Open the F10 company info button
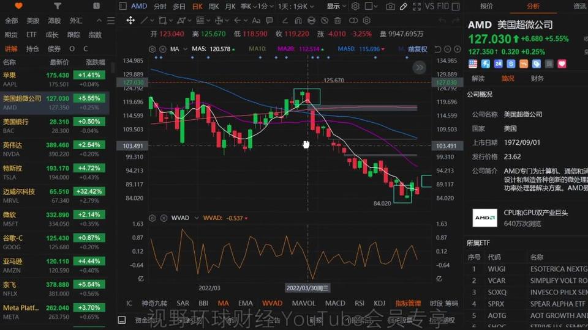The width and height of the screenshot is (588, 330). click(x=443, y=6)
